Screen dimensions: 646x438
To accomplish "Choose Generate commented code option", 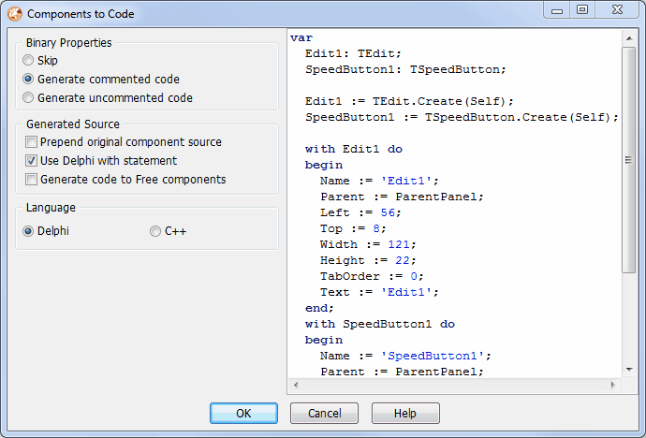I will [x=28, y=79].
